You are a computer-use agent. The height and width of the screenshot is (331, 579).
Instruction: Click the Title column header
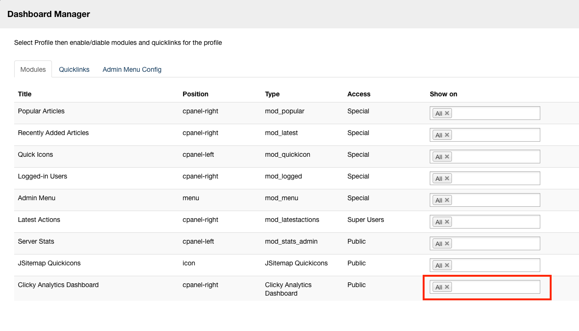click(x=25, y=94)
